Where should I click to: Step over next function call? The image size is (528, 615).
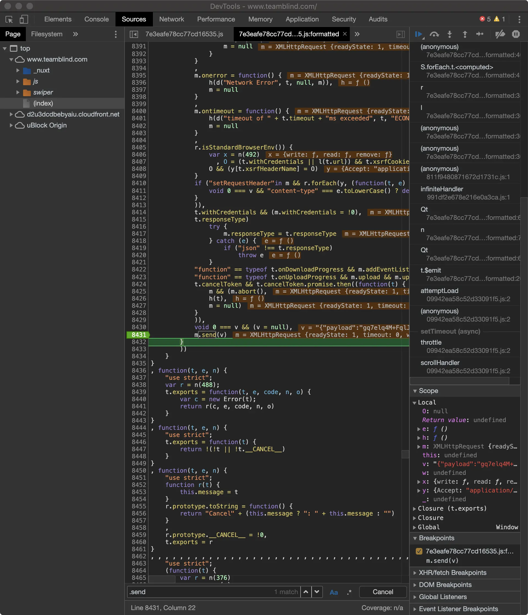tap(434, 34)
